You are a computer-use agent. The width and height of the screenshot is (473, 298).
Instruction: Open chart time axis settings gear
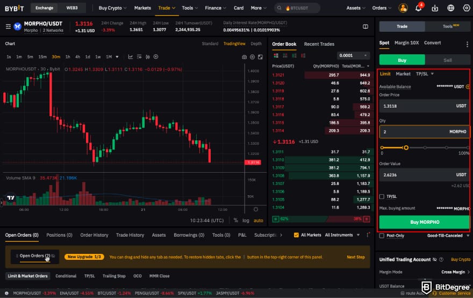(256, 209)
